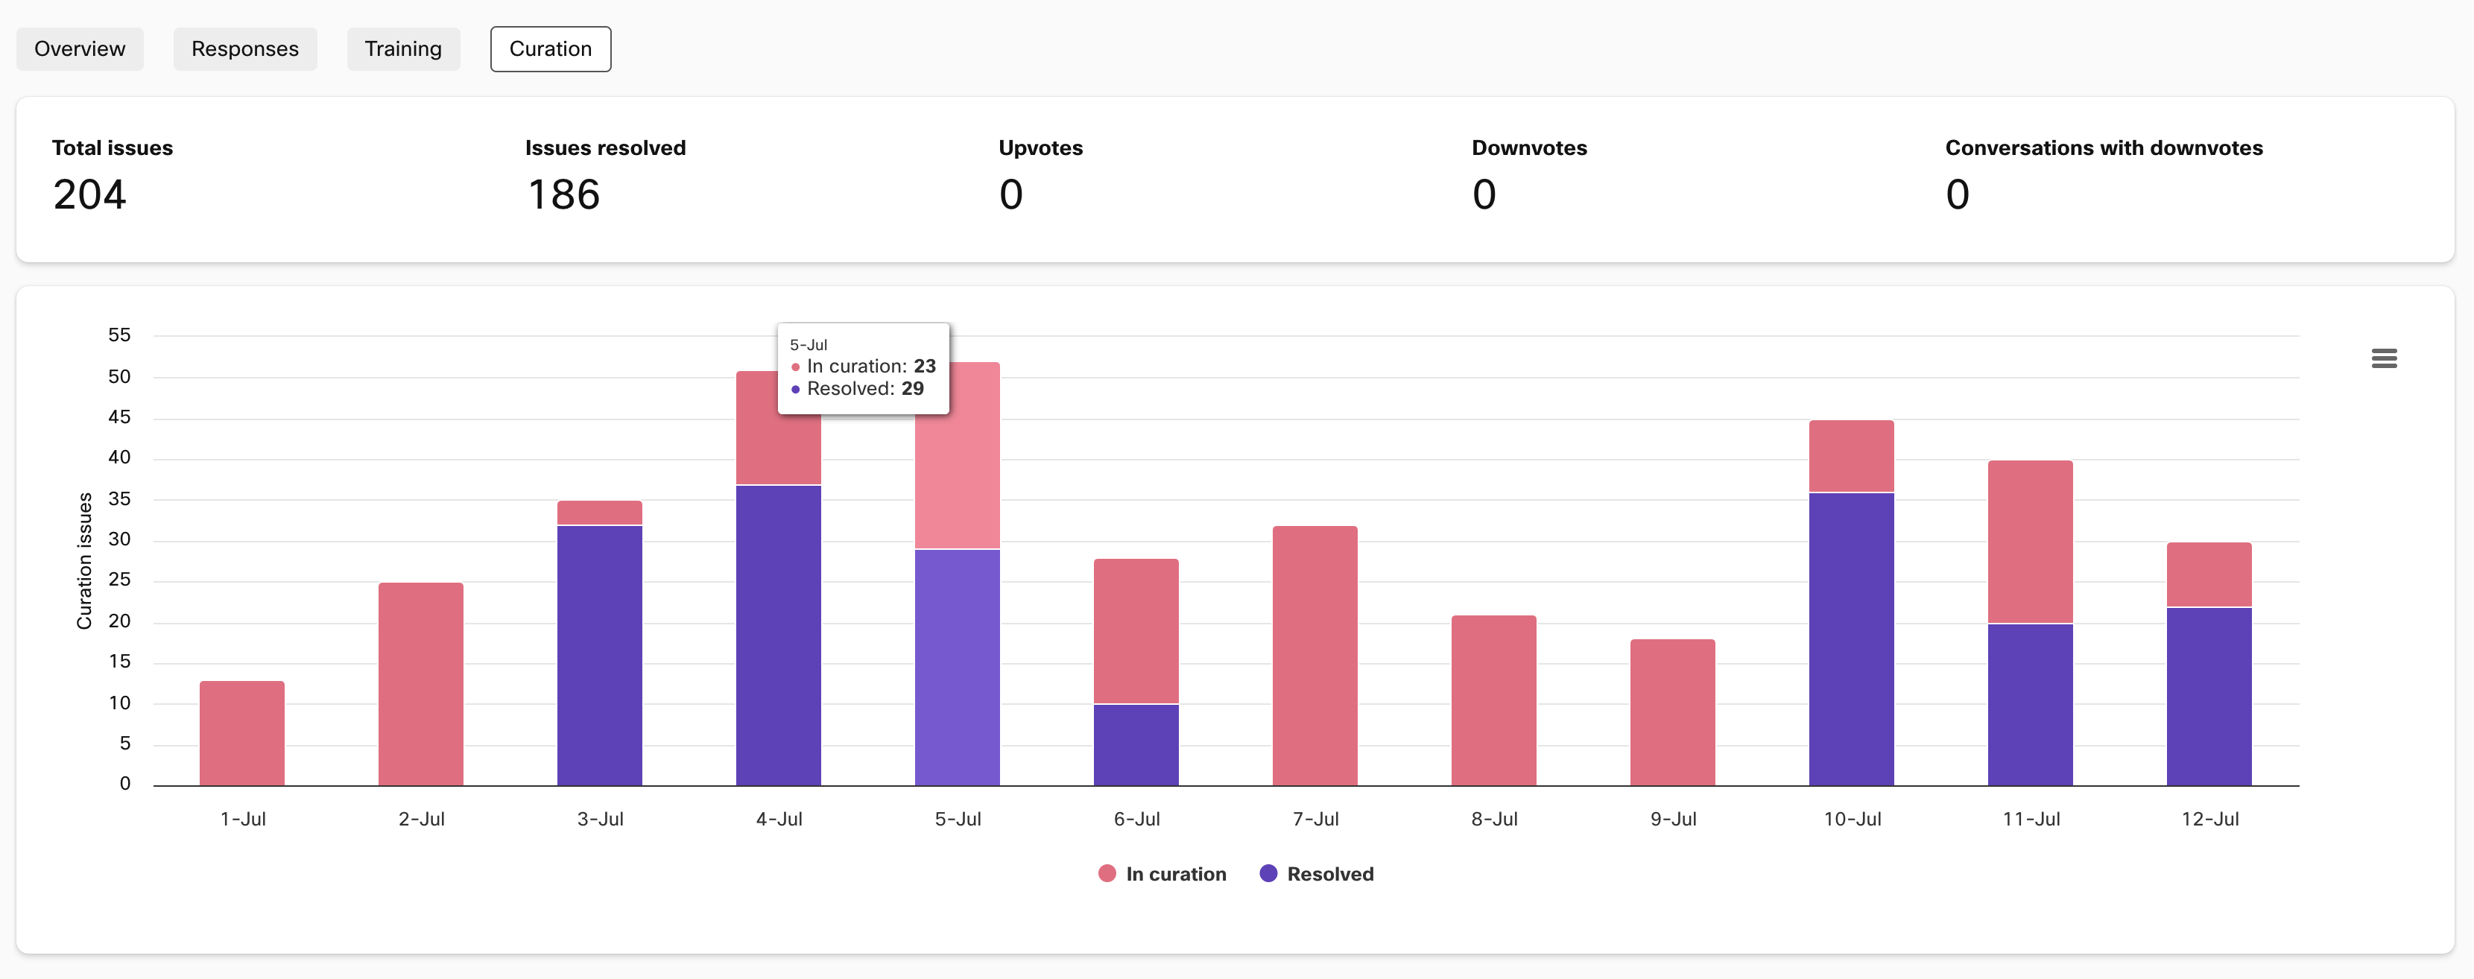Select the 12-Jul Resolved bar segment
Viewport: 2474px width, 979px height.
pos(2209,697)
